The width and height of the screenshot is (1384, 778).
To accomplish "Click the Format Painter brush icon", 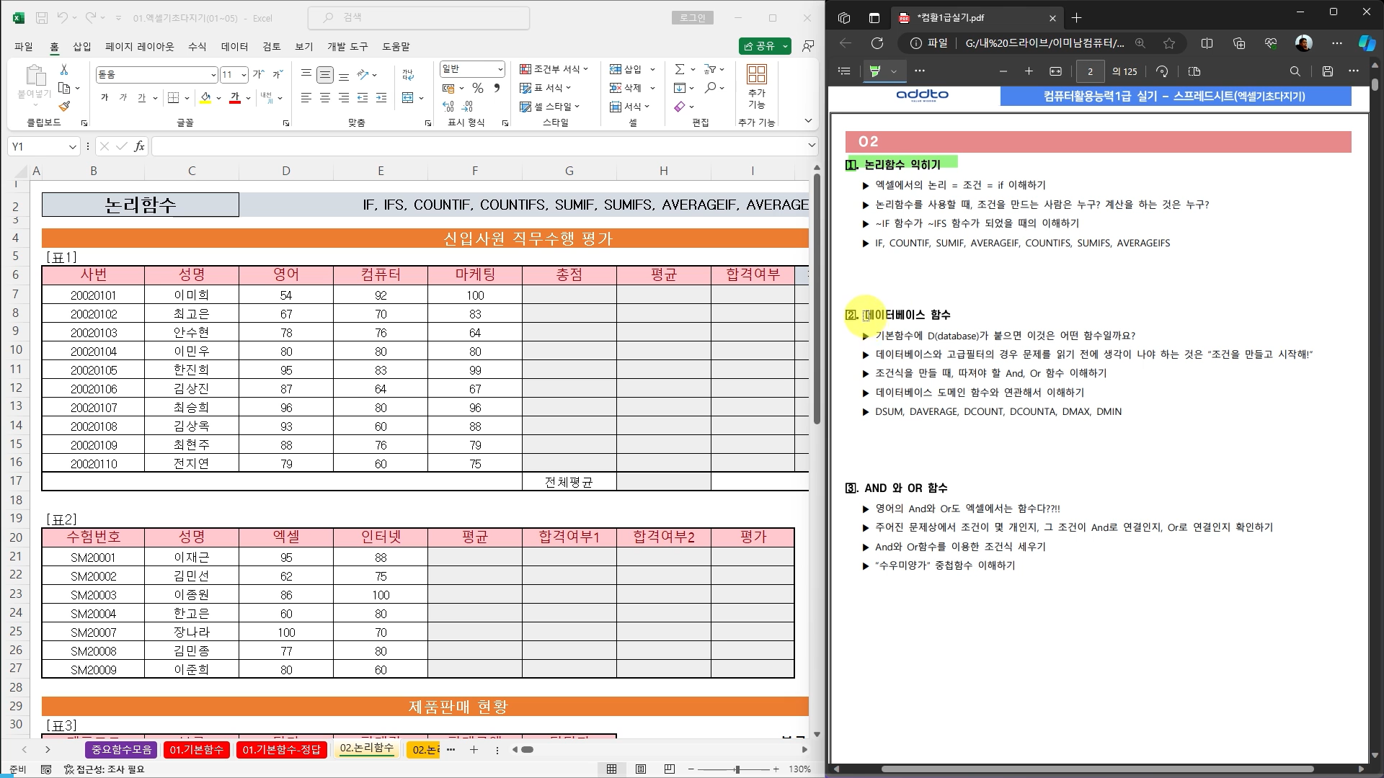I will (x=64, y=107).
